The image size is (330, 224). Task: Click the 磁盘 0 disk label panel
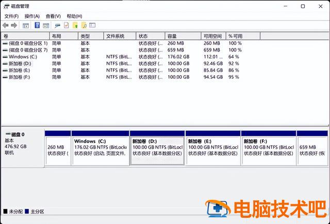(23, 147)
